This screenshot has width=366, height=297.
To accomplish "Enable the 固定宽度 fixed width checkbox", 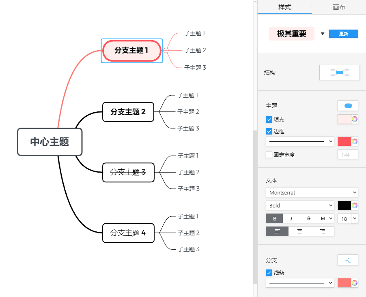I will [x=269, y=154].
